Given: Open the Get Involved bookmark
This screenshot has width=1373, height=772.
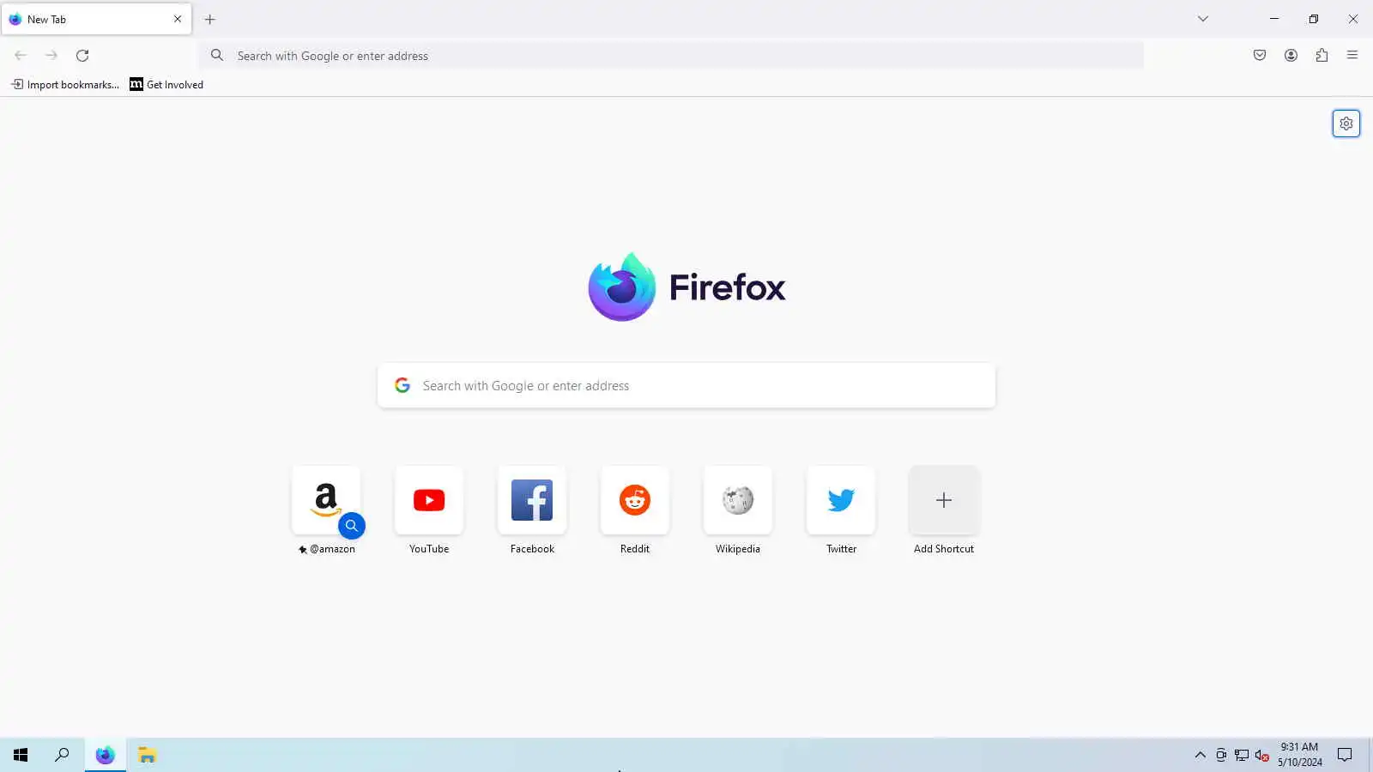Looking at the screenshot, I should pyautogui.click(x=166, y=84).
